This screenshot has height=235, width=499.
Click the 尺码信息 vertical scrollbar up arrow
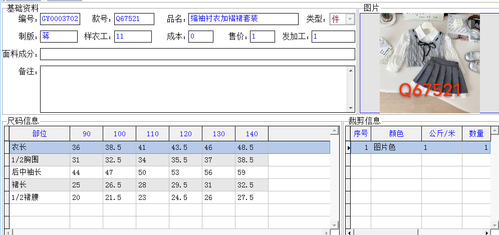pyautogui.click(x=334, y=130)
